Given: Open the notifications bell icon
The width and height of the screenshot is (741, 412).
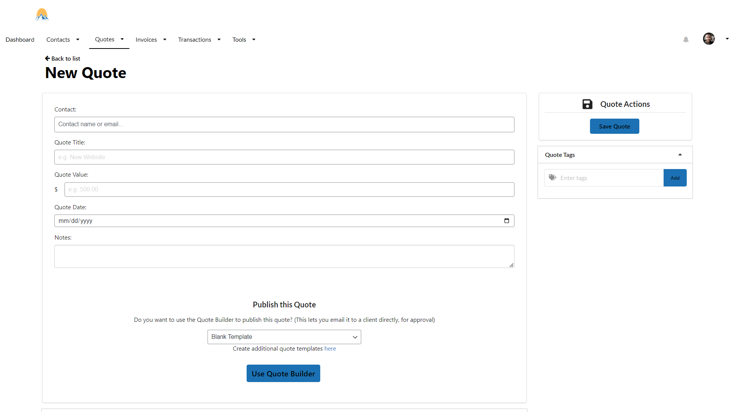Looking at the screenshot, I should click(x=686, y=39).
